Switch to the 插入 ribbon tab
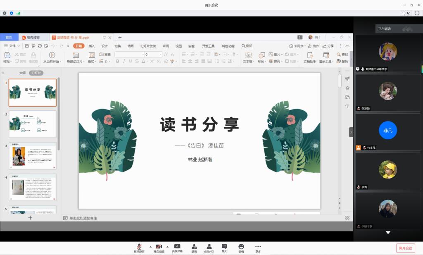The width and height of the screenshot is (423, 255). (92, 46)
